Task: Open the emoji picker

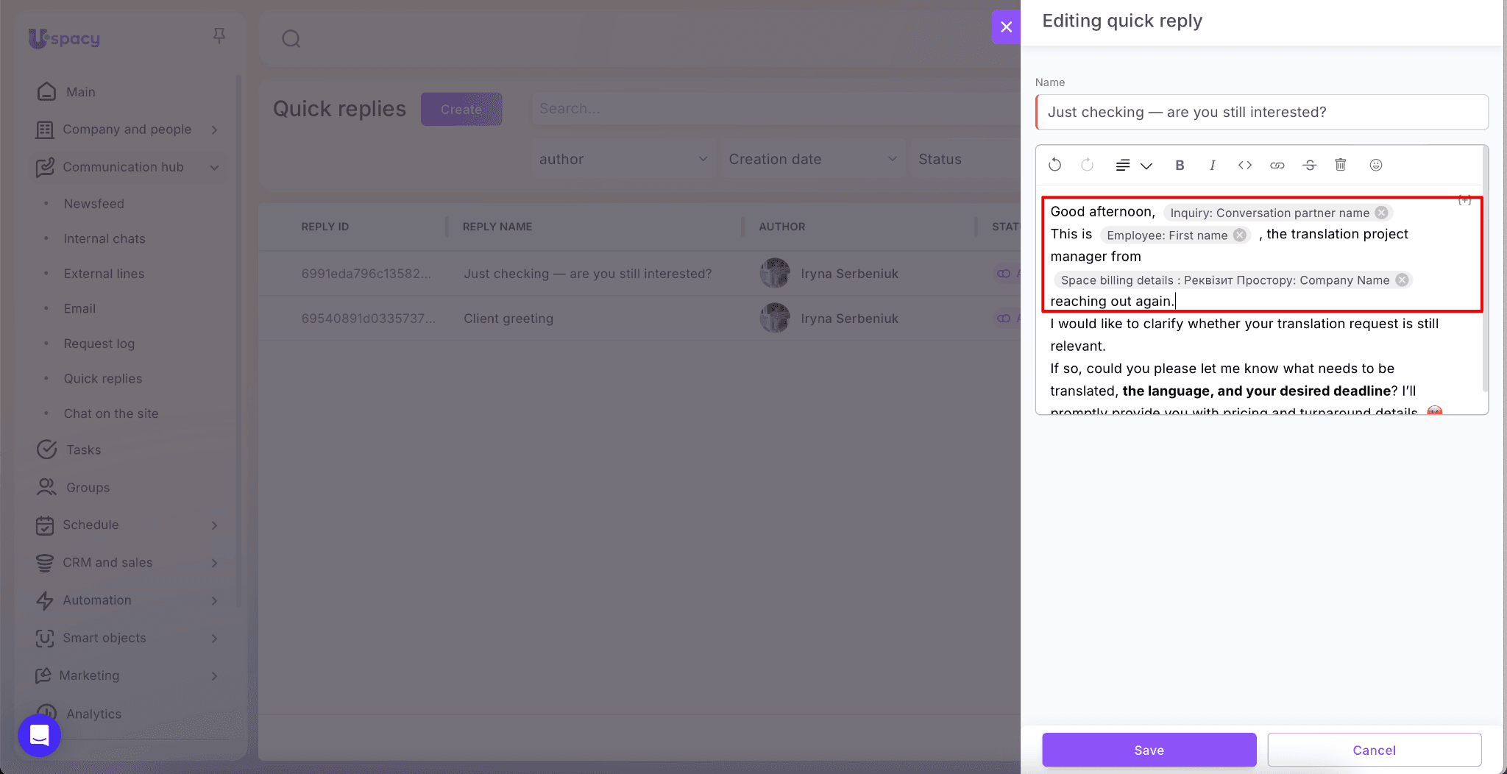Action: (1376, 165)
